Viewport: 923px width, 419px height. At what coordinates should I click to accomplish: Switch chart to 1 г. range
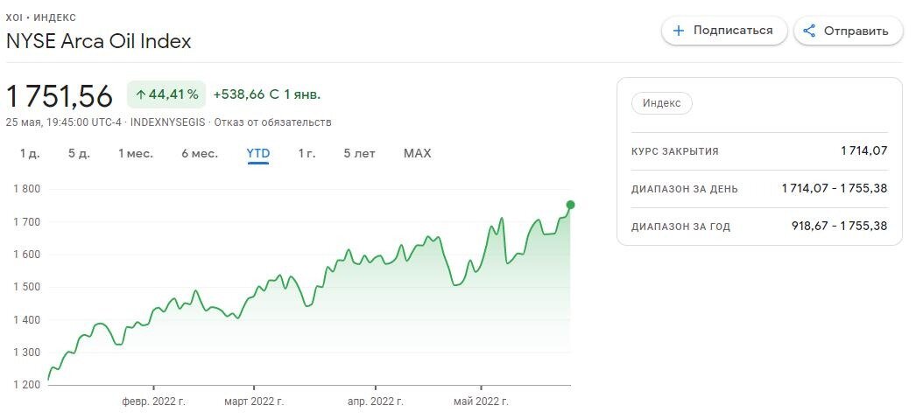pyautogui.click(x=306, y=153)
